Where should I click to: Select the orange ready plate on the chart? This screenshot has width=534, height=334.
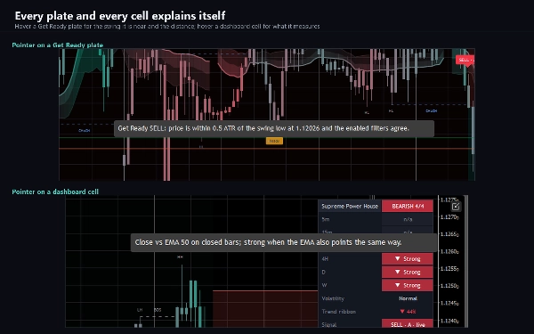coord(274,141)
